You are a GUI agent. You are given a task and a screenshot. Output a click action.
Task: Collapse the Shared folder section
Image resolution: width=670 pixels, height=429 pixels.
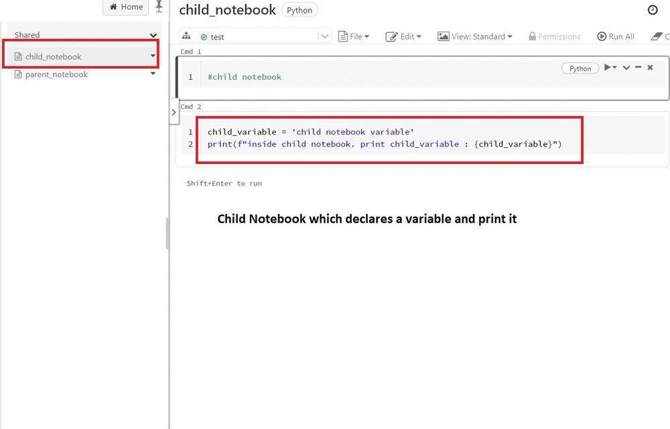pos(153,34)
